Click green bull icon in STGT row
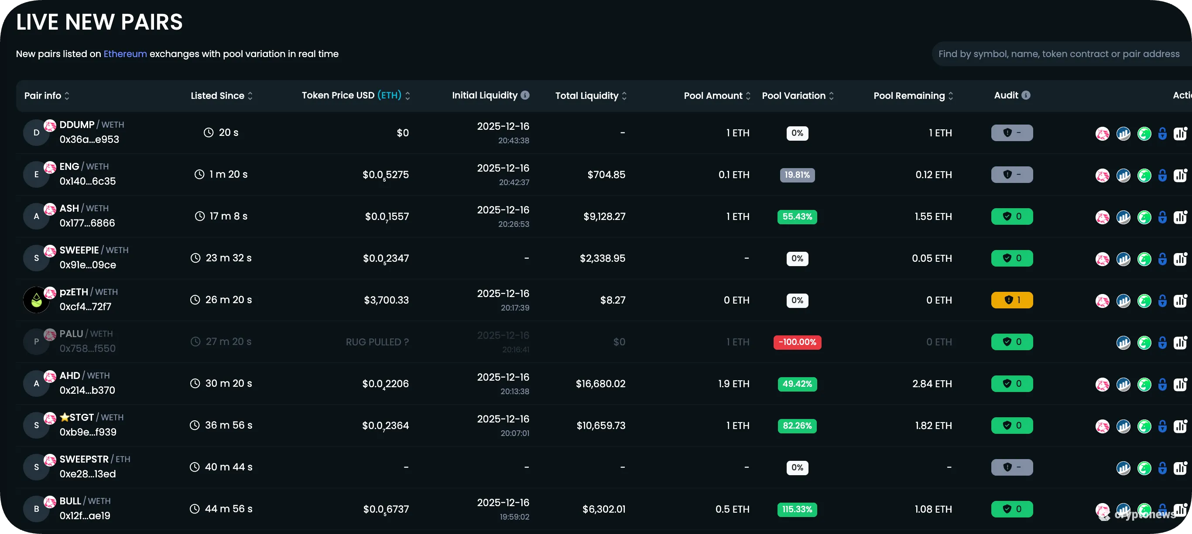1192x534 pixels. pyautogui.click(x=1144, y=426)
